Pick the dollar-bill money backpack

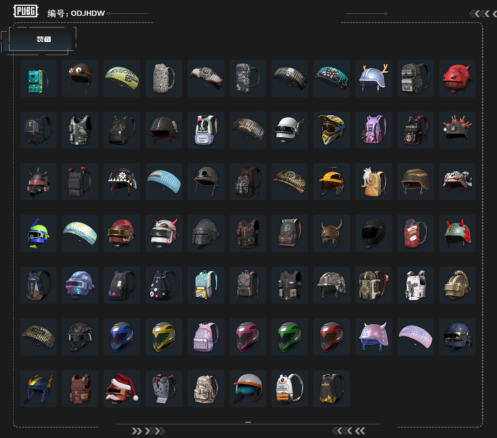164,78
